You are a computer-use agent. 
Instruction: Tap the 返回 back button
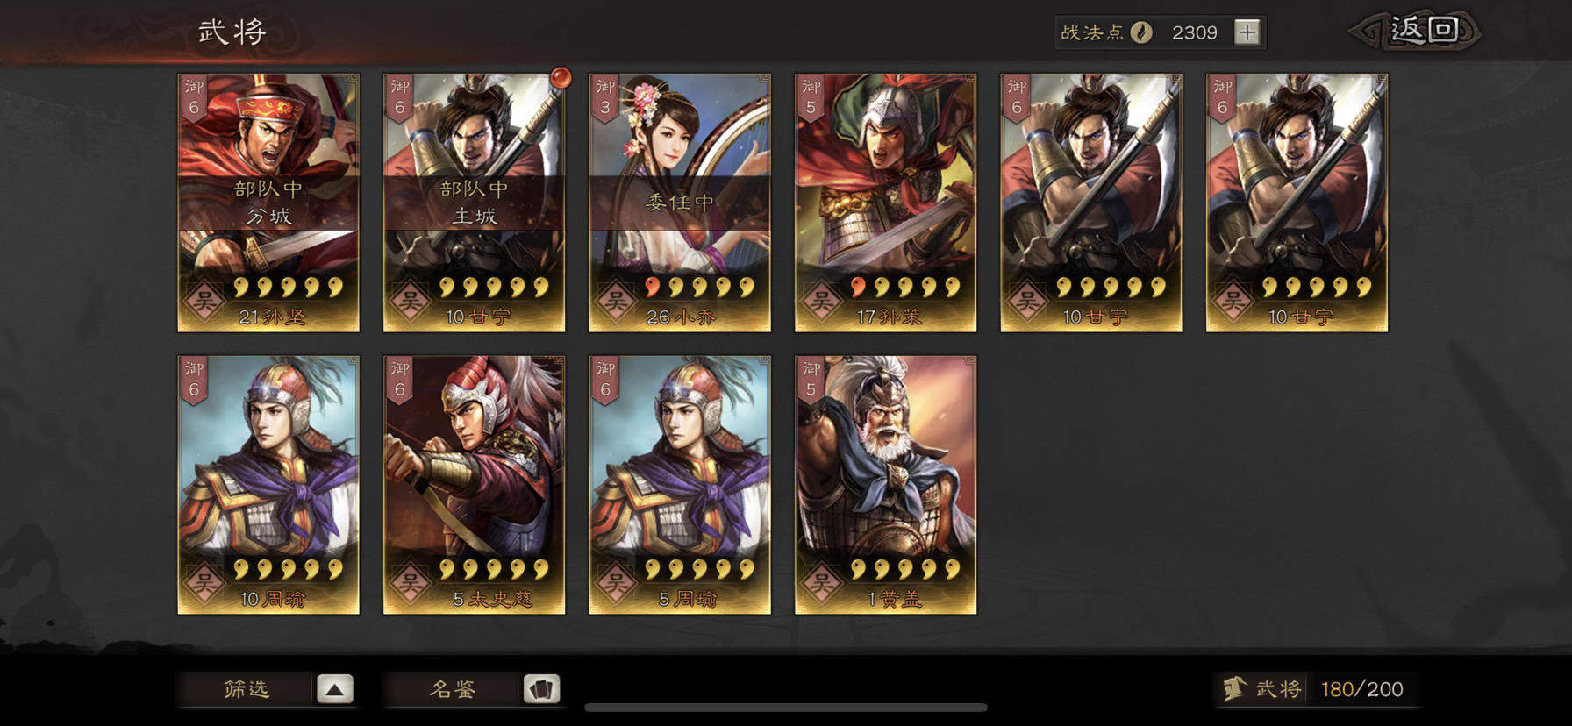point(1416,32)
